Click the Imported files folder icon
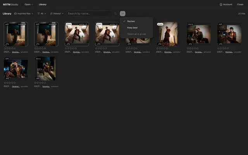 click(15, 14)
